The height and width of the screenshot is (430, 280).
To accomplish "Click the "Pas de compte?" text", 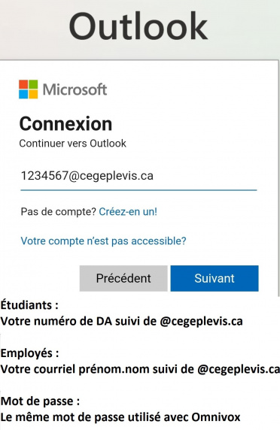I will tap(58, 211).
